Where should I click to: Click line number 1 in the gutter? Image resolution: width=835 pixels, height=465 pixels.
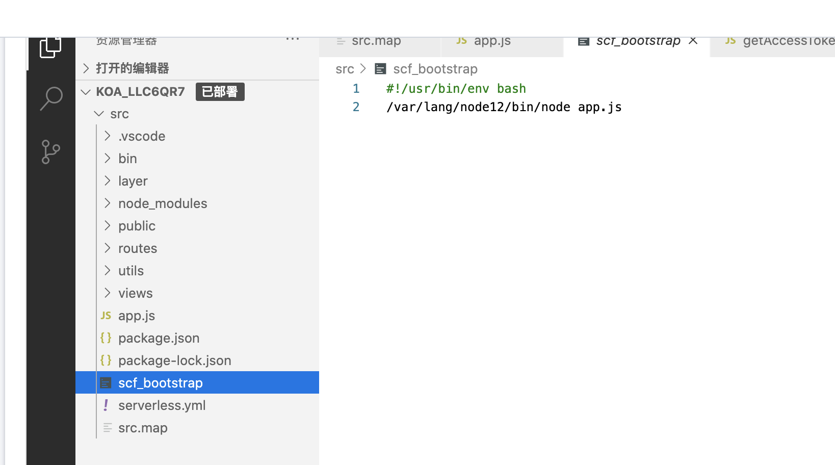356,89
